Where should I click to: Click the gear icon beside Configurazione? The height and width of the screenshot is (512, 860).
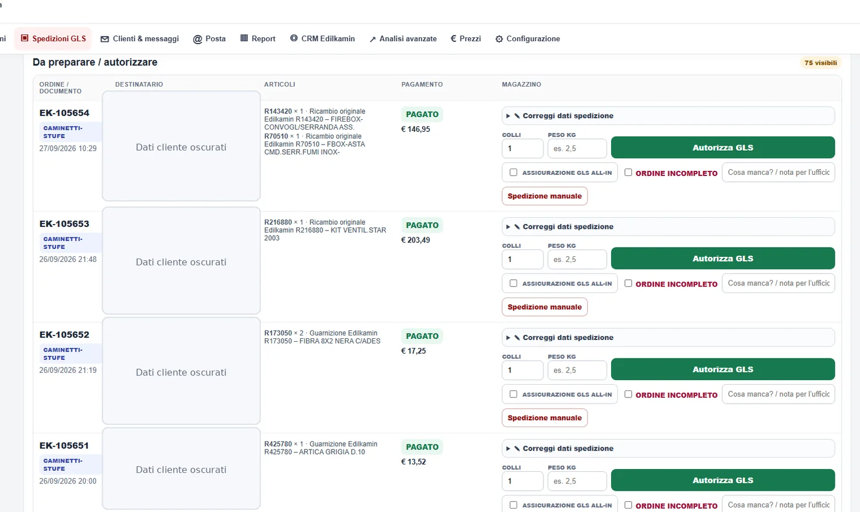coord(499,39)
